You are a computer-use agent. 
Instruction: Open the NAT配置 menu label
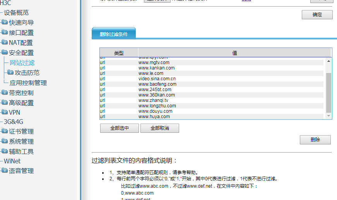coord(21,42)
